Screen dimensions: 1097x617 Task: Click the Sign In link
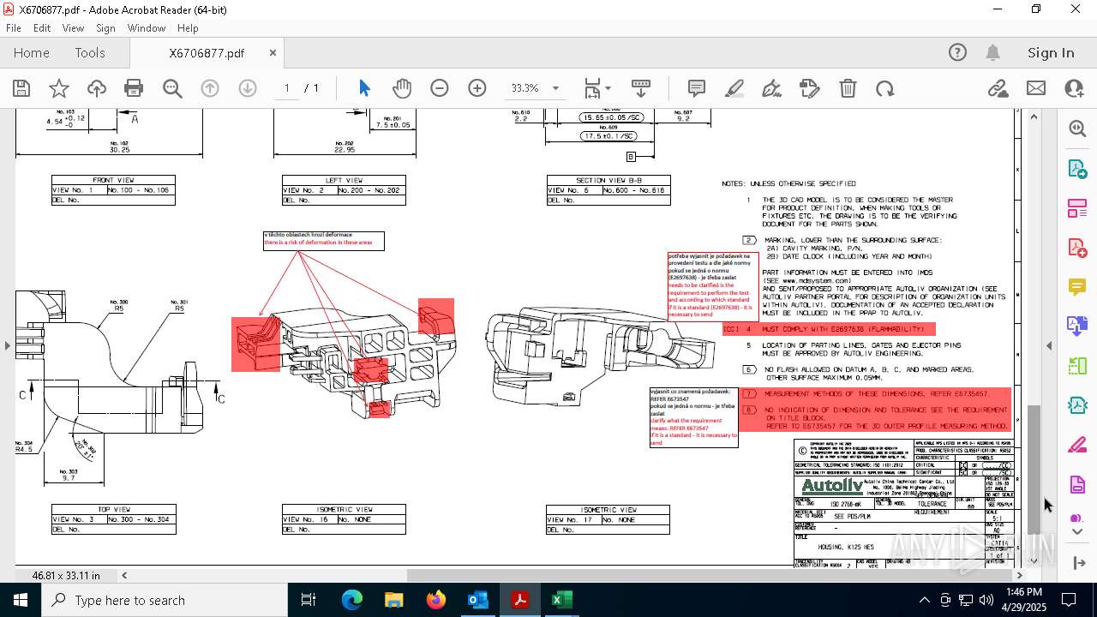pos(1051,52)
